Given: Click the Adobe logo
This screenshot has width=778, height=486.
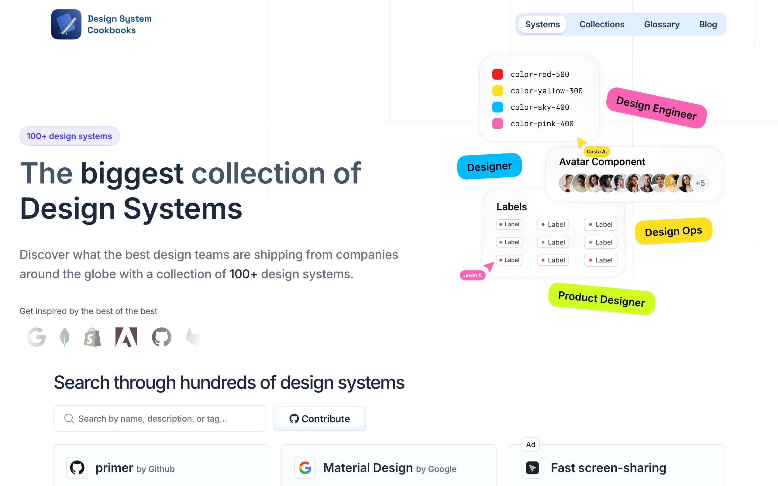Looking at the screenshot, I should click(x=126, y=337).
